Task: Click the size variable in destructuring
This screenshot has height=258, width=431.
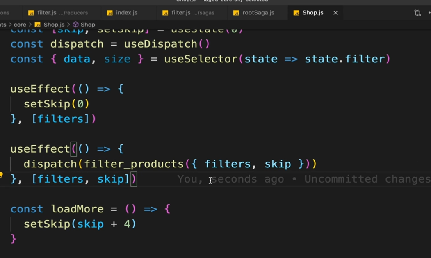Action: (117, 59)
